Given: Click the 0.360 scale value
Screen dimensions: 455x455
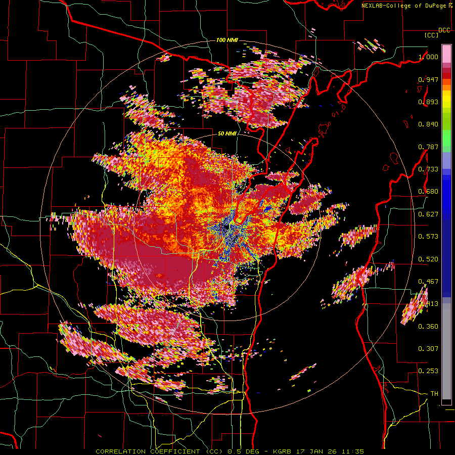Looking at the screenshot, I should pyautogui.click(x=428, y=327).
